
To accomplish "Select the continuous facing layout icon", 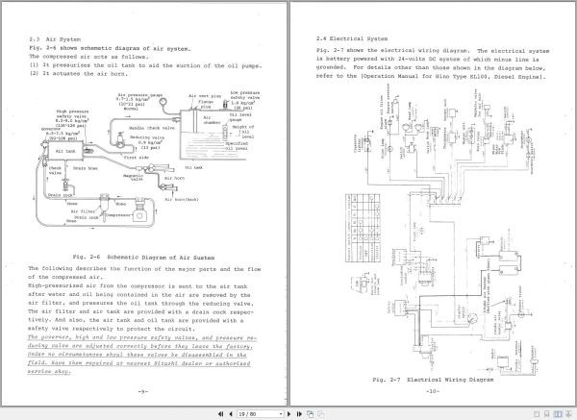I will pos(568,414).
